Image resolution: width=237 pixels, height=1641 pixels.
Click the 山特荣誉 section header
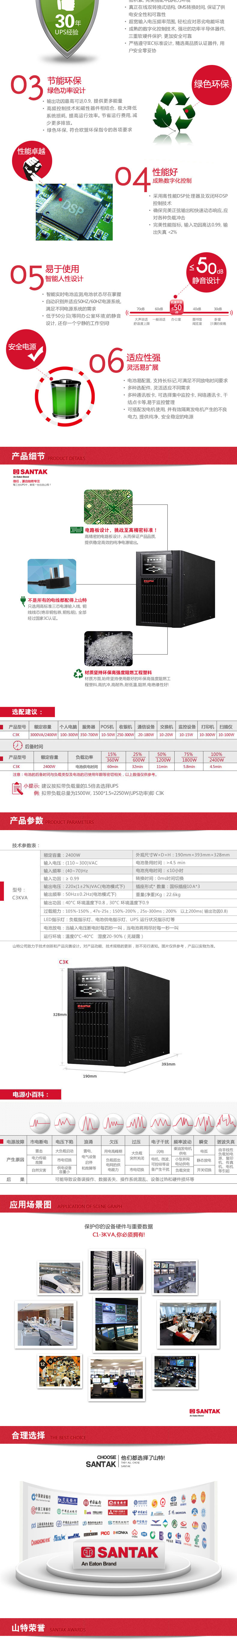(118, 1628)
